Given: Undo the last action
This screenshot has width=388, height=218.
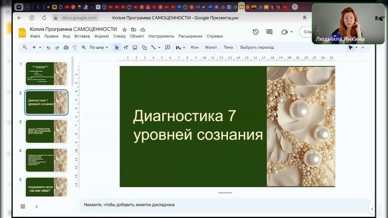Looking at the screenshot, I should pyautogui.click(x=48, y=47).
